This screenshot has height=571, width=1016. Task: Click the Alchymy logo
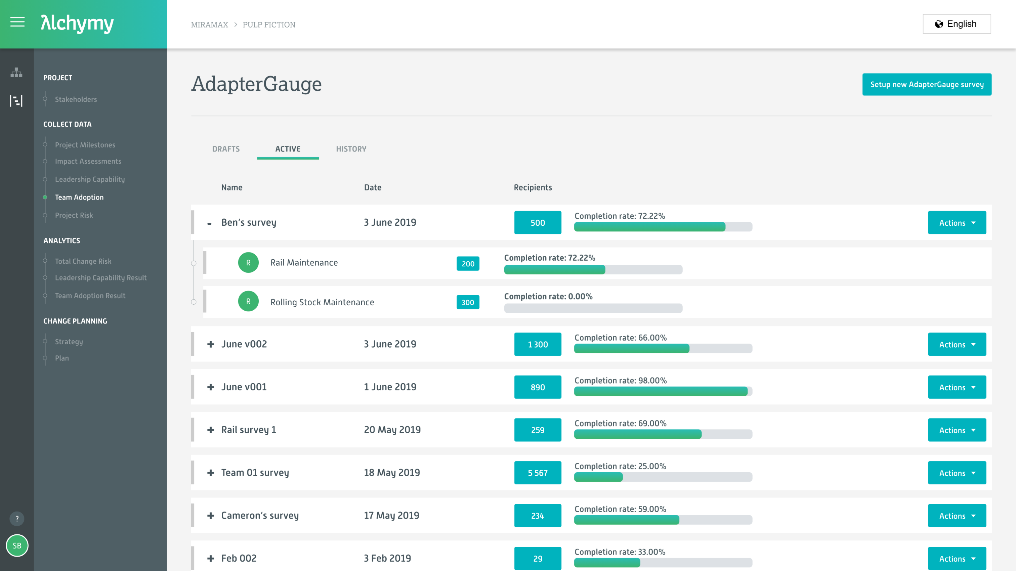77,24
